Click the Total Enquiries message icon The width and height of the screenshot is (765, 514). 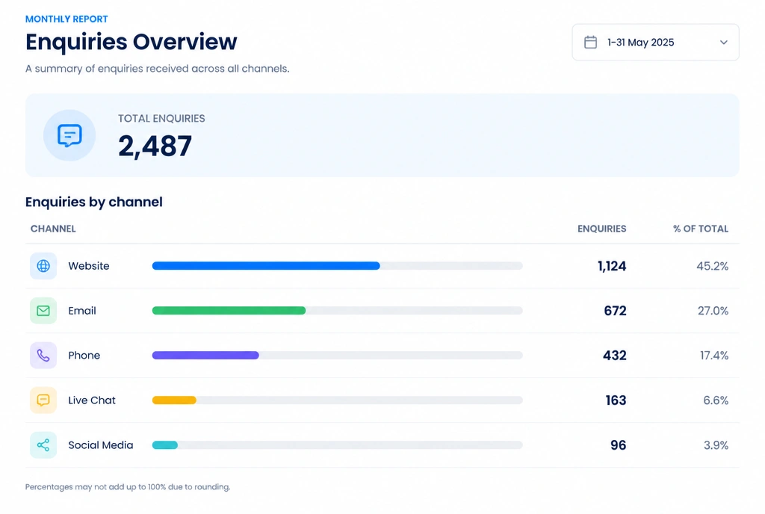(x=69, y=135)
